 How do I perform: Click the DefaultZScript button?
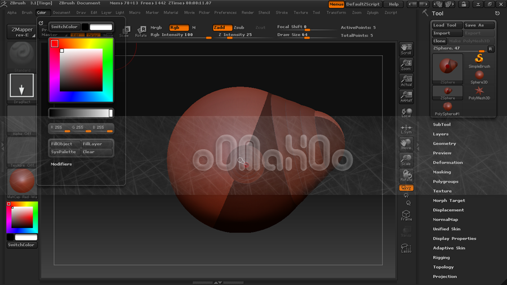pos(363,4)
